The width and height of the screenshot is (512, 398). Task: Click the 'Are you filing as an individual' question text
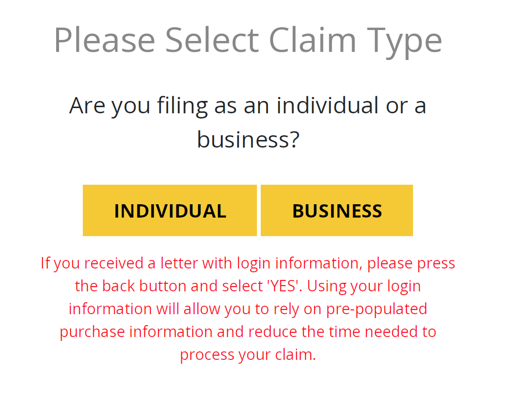click(248, 122)
